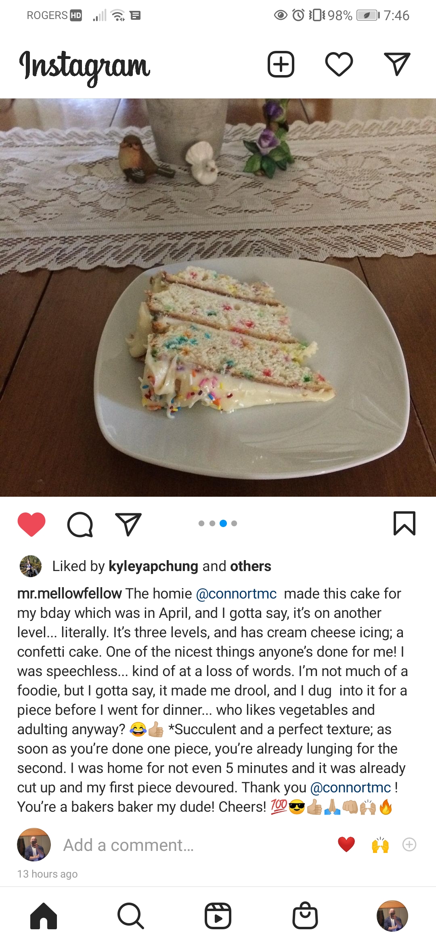Screen dimensions: 436x945
Task: React with red heart quick emoji
Action: (x=346, y=844)
